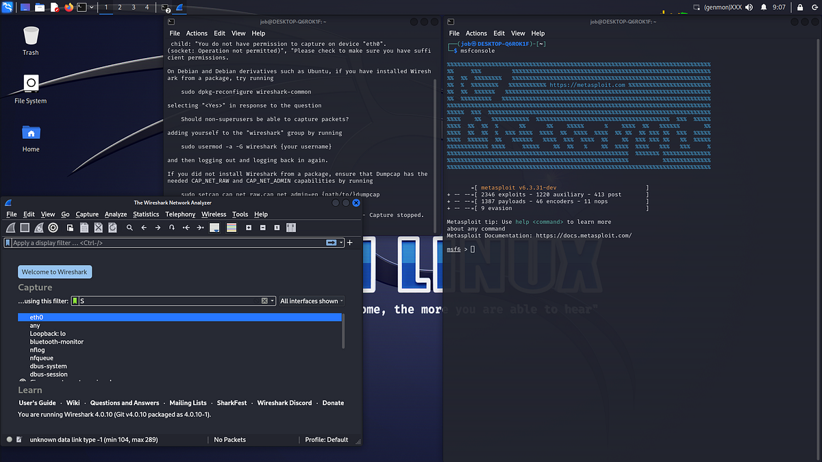Open the All interfaces shown dropdown
Image resolution: width=822 pixels, height=462 pixels.
[312, 300]
